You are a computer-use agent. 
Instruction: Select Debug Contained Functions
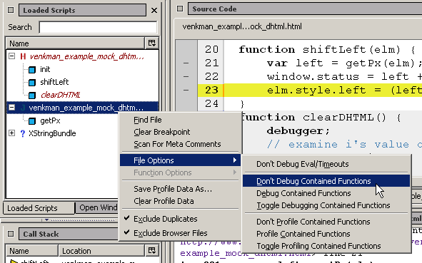[326, 193]
